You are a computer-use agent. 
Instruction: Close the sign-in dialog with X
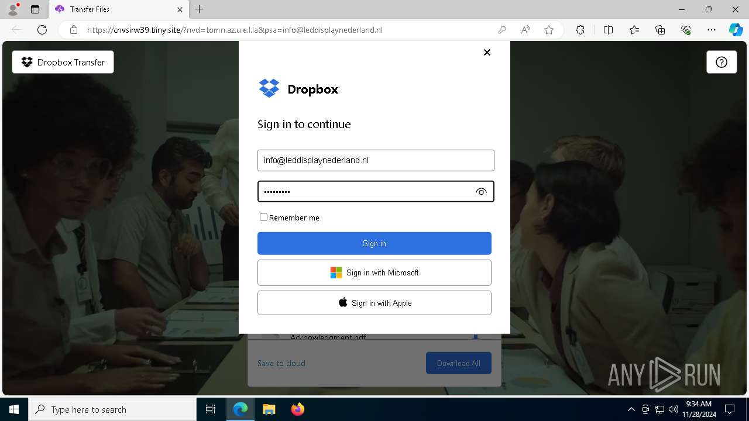487,52
